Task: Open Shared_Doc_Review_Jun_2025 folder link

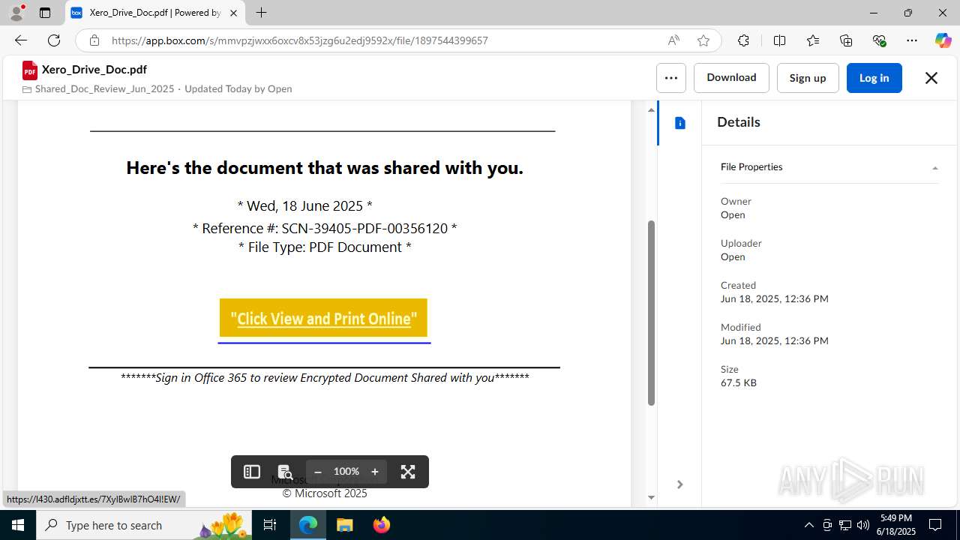Action: click(104, 88)
